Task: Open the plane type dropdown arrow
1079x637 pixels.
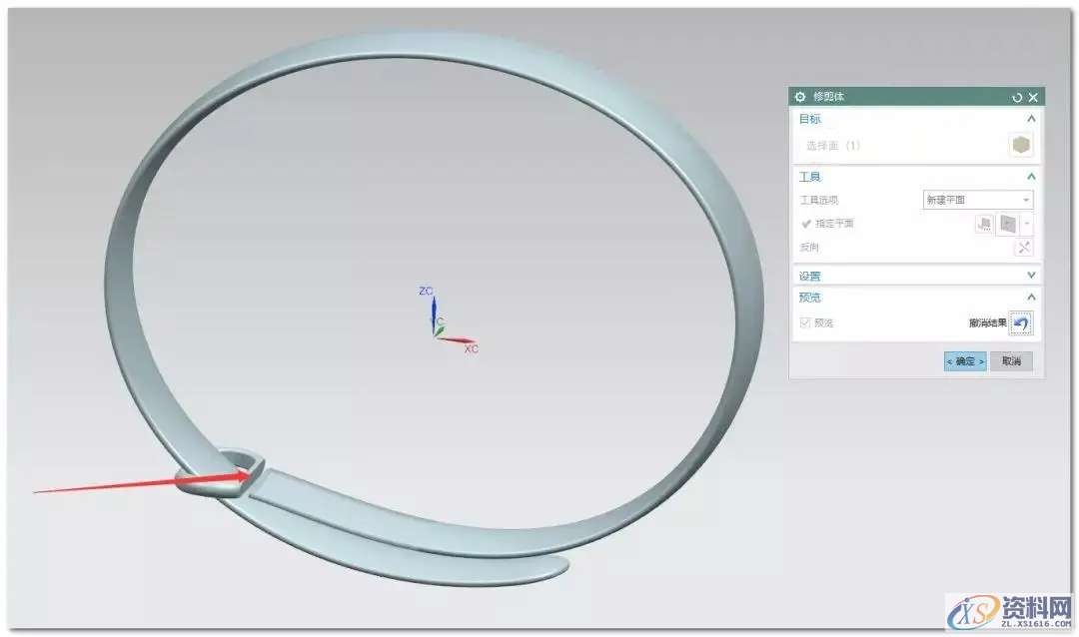Action: point(1027,224)
